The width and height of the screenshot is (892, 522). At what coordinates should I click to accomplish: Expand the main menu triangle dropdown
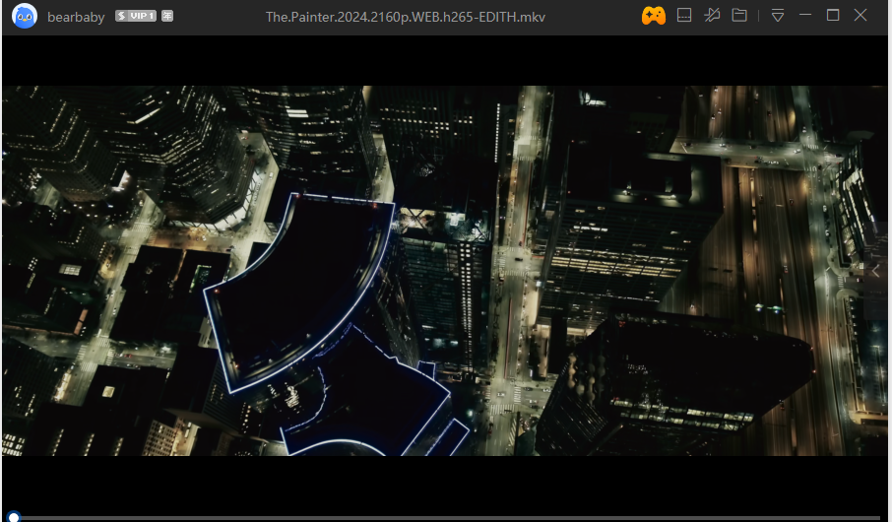click(778, 16)
